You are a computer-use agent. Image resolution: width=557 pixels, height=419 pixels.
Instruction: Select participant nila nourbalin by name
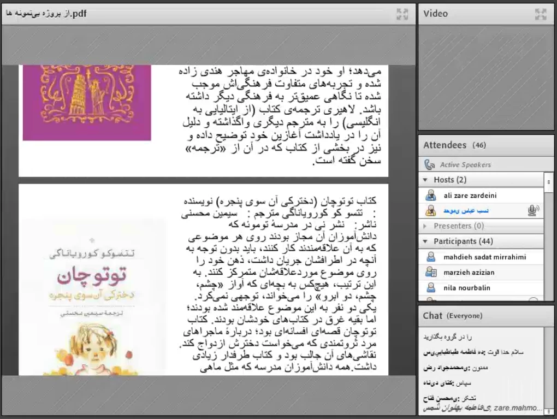click(x=467, y=287)
